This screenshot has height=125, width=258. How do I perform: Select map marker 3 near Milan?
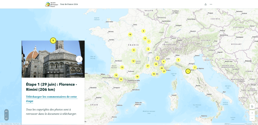click(x=178, y=60)
